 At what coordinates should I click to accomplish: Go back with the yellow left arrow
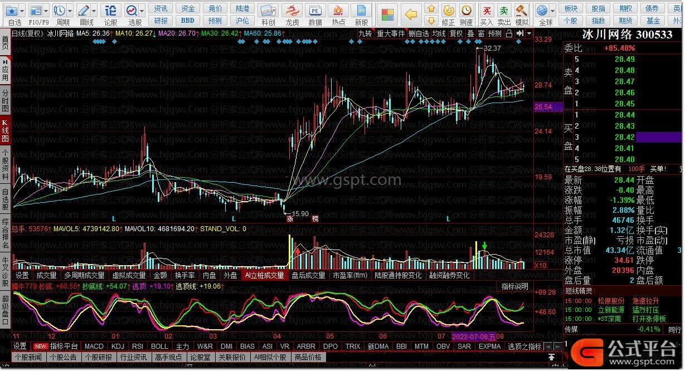pos(411,14)
